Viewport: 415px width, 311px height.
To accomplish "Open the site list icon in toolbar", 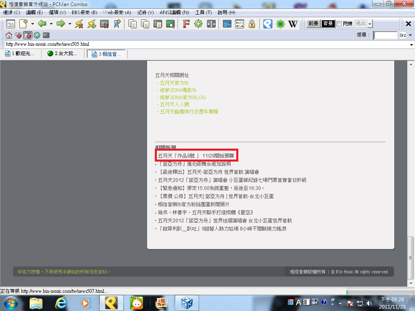I will (11, 24).
